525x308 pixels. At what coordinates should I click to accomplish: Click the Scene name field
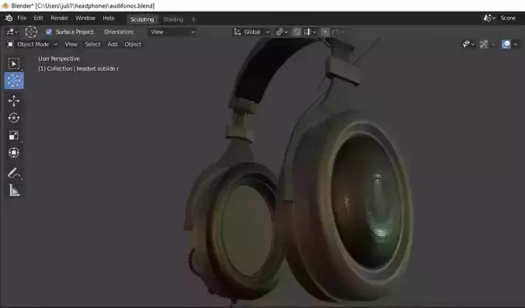pos(508,18)
